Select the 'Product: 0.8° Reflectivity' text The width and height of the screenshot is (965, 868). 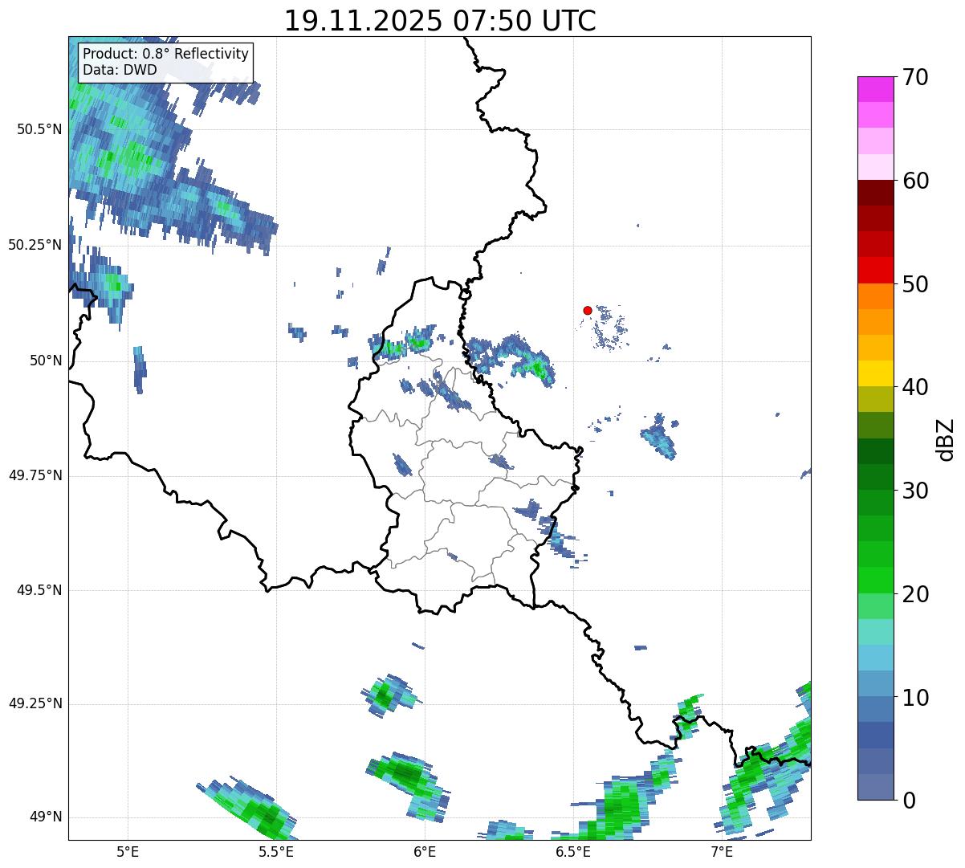[166, 54]
